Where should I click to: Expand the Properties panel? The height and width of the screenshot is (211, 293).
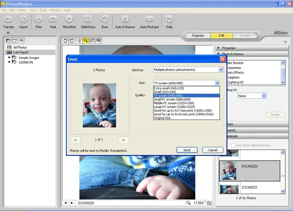(x=219, y=48)
